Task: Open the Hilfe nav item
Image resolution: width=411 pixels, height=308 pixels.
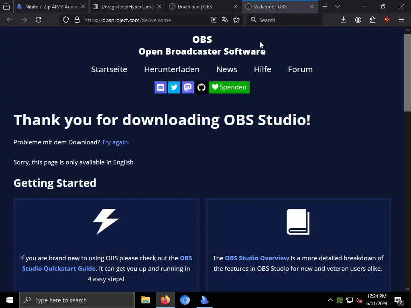Action: 262,69
